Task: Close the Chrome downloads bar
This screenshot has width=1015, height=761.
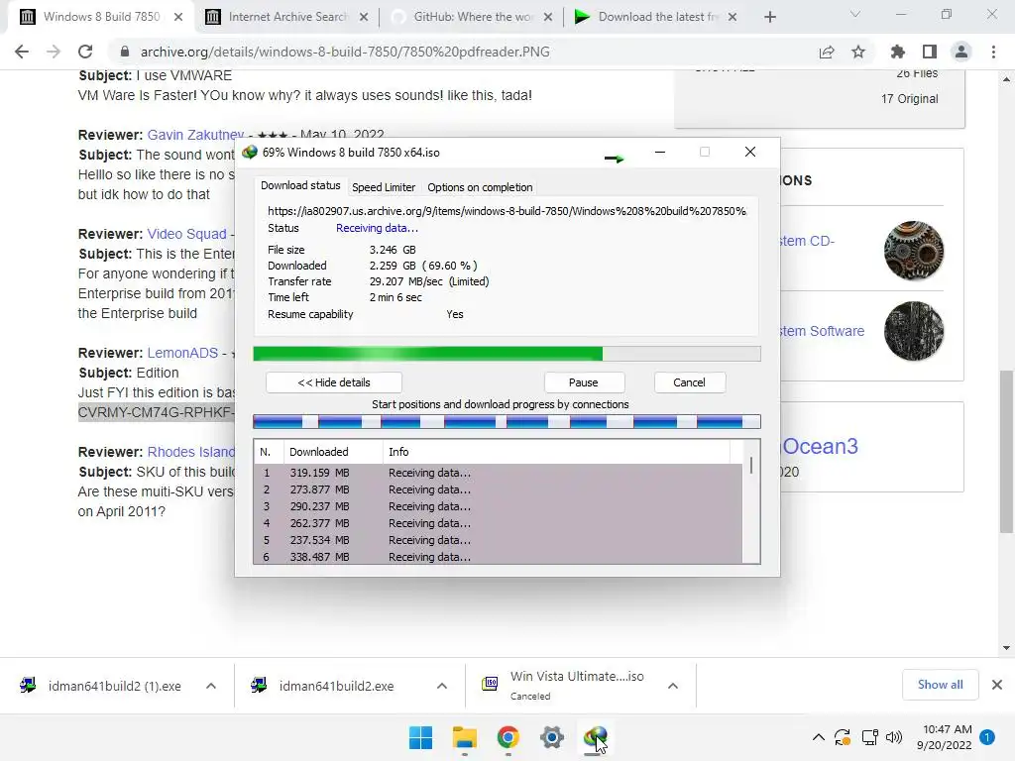Action: (x=997, y=685)
